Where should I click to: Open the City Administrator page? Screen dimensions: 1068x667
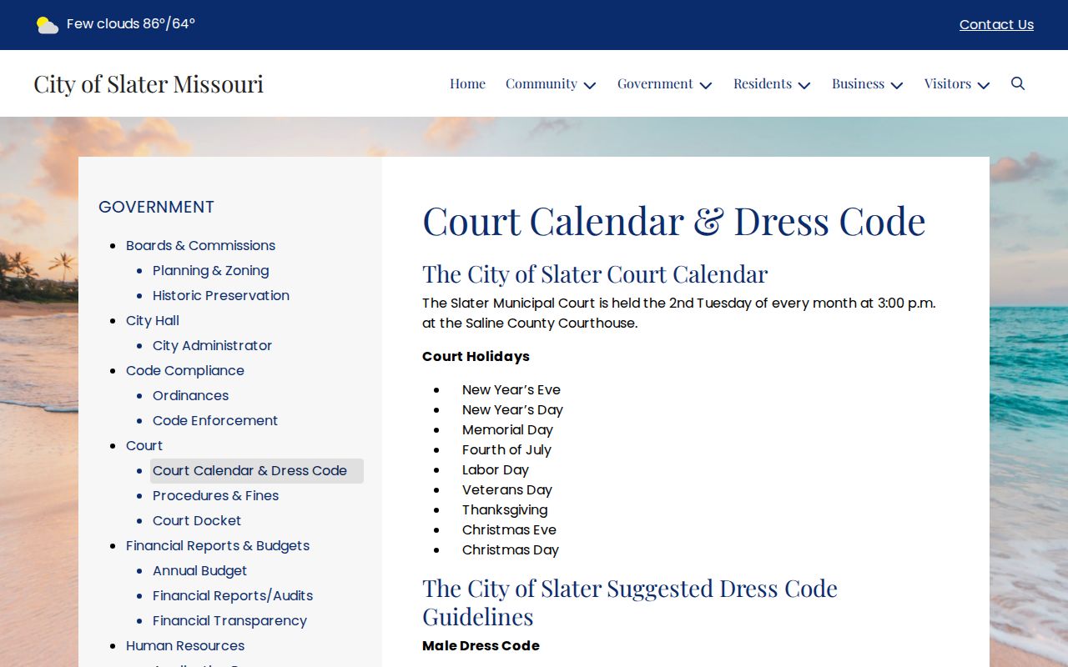click(x=212, y=345)
